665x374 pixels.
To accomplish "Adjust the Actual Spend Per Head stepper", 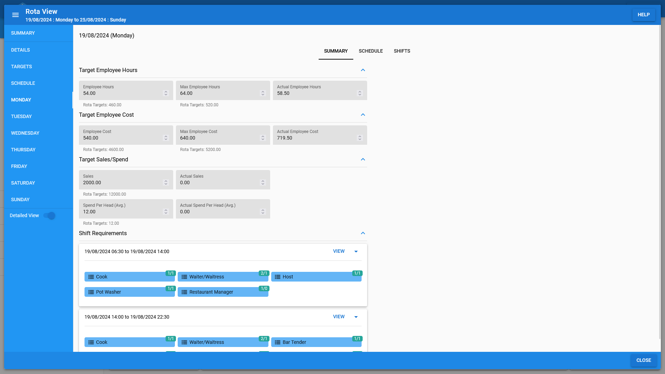I will pyautogui.click(x=263, y=212).
